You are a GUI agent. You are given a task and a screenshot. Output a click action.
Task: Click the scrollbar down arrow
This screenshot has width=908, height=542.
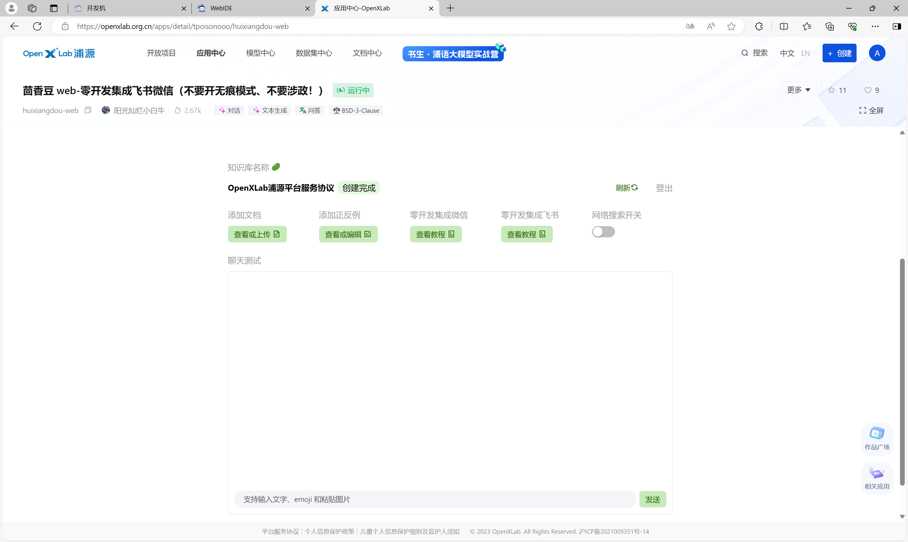pos(902,516)
